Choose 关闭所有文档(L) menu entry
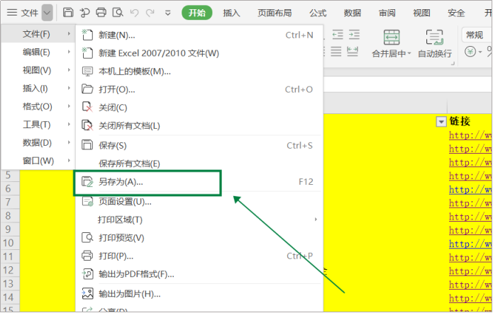The height and width of the screenshot is (313, 493). [x=199, y=125]
